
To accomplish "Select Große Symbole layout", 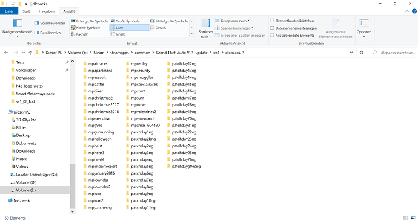I will [x=125, y=21].
